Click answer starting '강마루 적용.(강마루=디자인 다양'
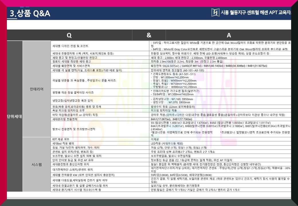This screenshot has height=206, width=298. pyautogui.click(x=217, y=115)
